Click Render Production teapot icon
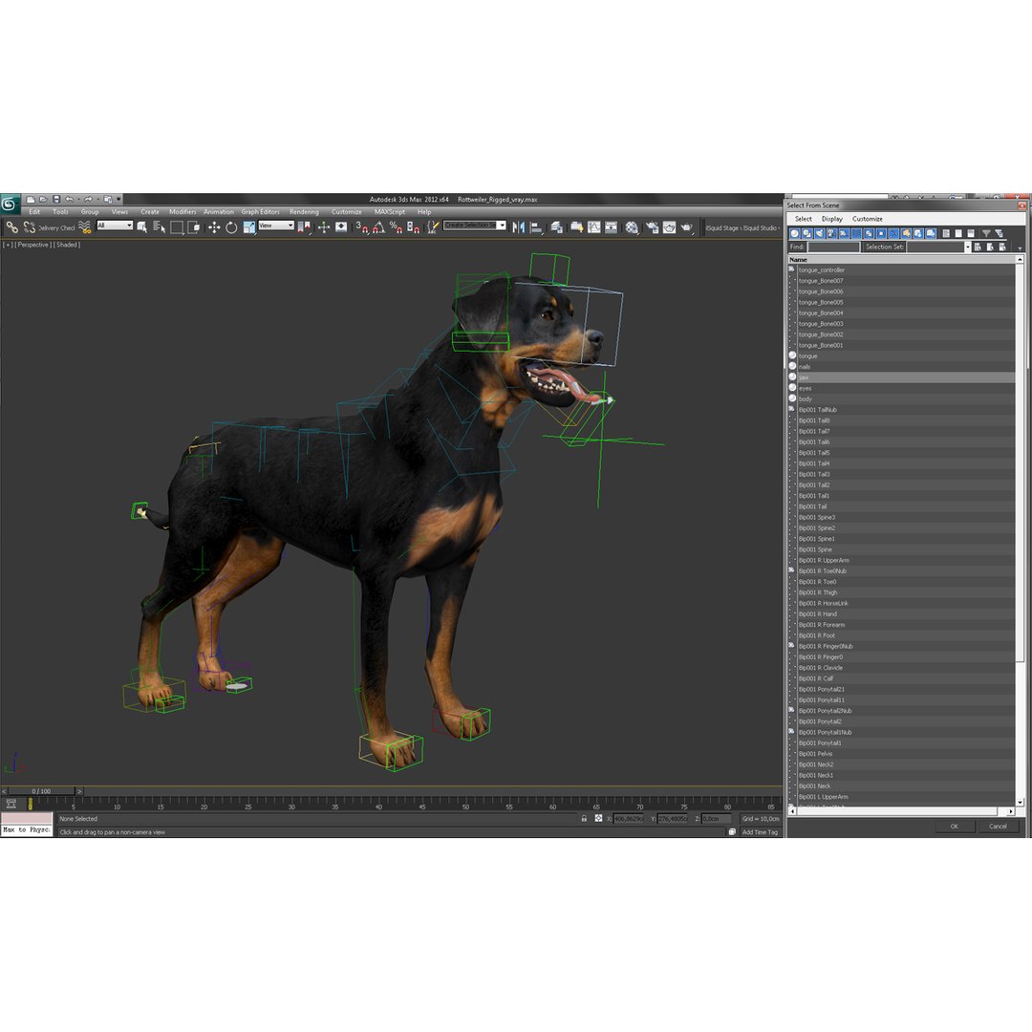The width and height of the screenshot is (1032, 1032). coord(686,227)
